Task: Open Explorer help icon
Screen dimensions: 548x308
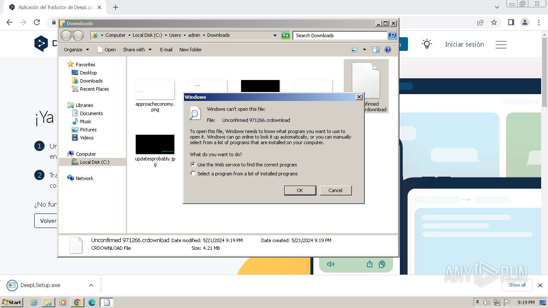Action: pos(388,50)
